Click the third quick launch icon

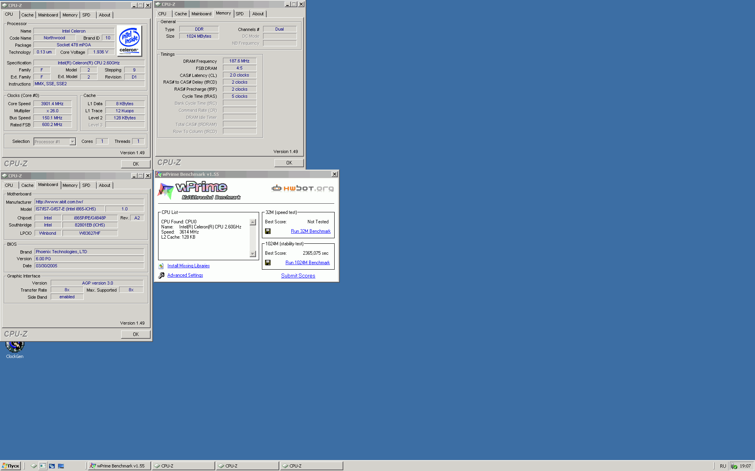(52, 466)
